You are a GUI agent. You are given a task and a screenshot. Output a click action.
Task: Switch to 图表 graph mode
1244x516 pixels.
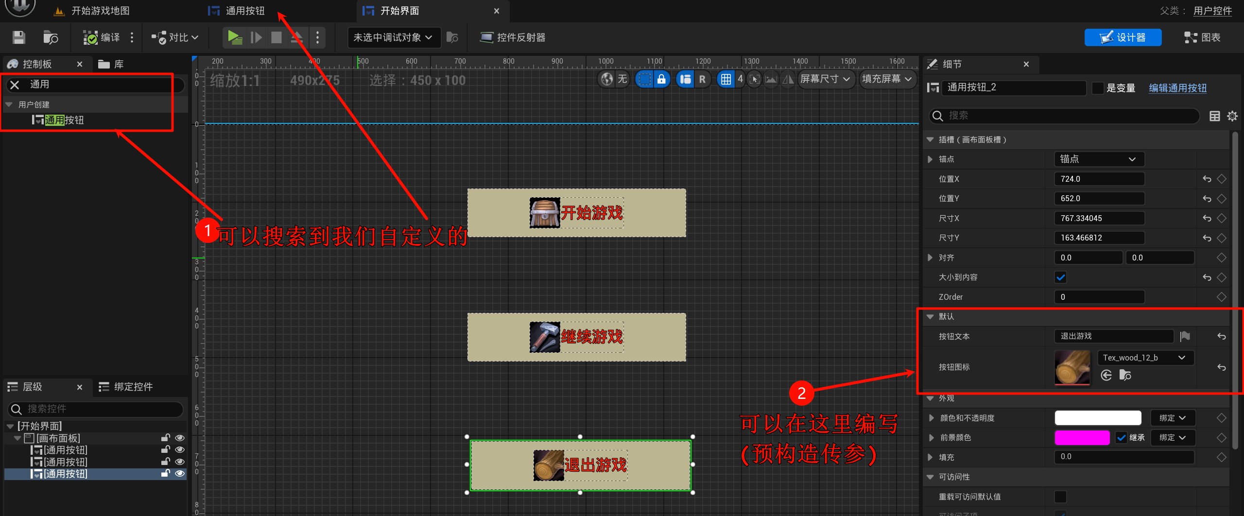coord(1202,37)
